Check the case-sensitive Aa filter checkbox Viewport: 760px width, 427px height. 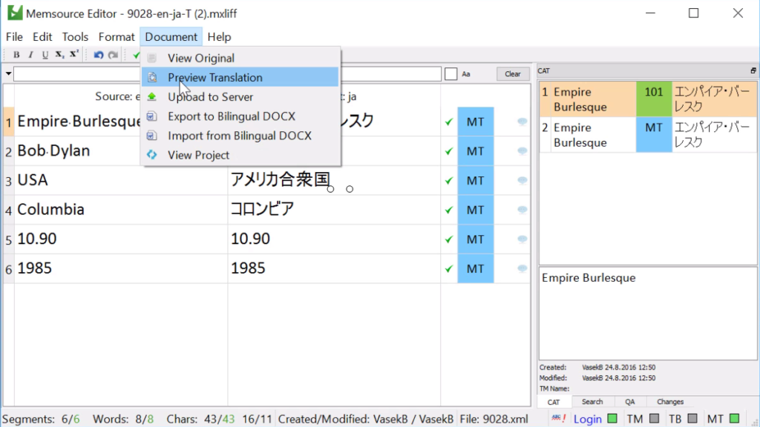(451, 74)
